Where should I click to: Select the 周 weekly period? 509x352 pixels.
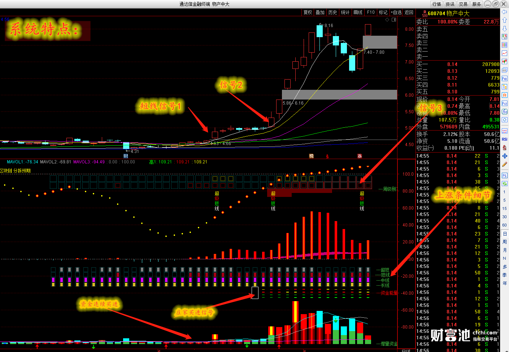click(x=505, y=242)
